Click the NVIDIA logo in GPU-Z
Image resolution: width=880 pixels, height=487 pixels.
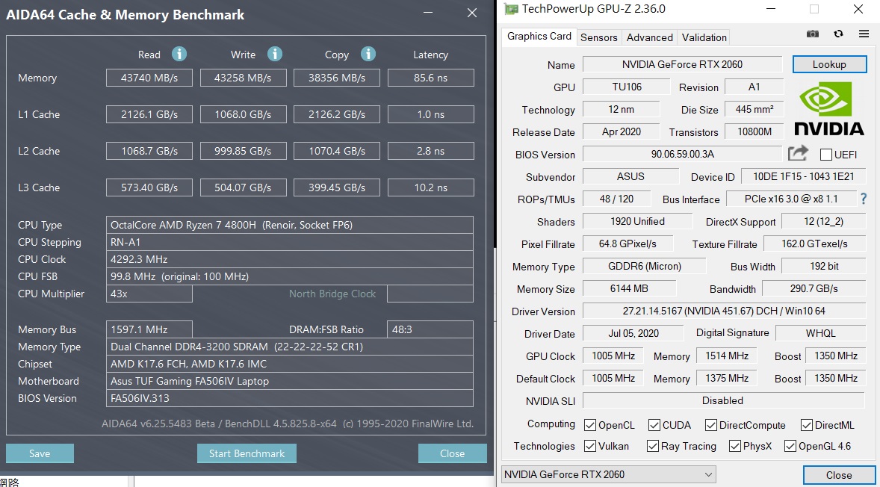click(x=829, y=109)
